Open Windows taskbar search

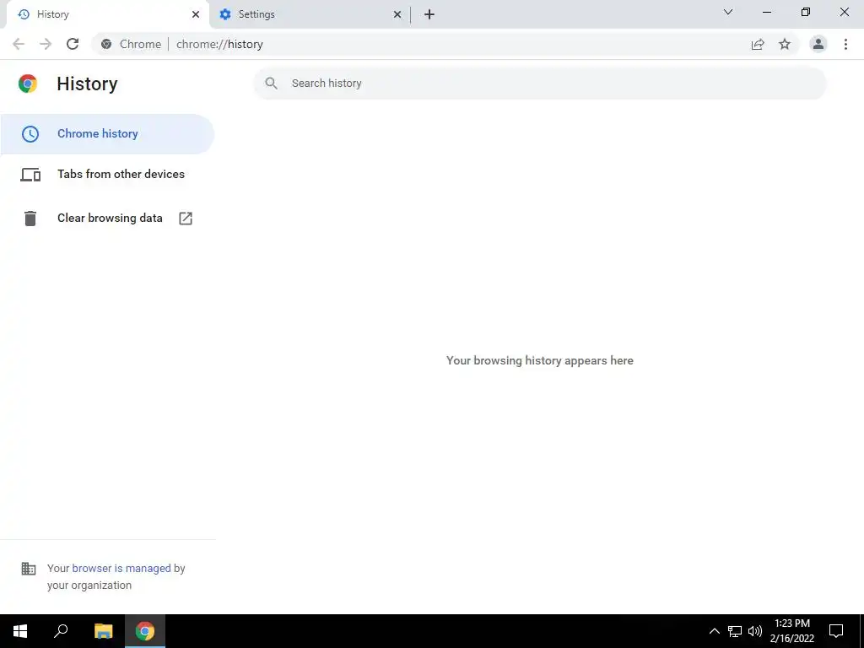coord(61,631)
